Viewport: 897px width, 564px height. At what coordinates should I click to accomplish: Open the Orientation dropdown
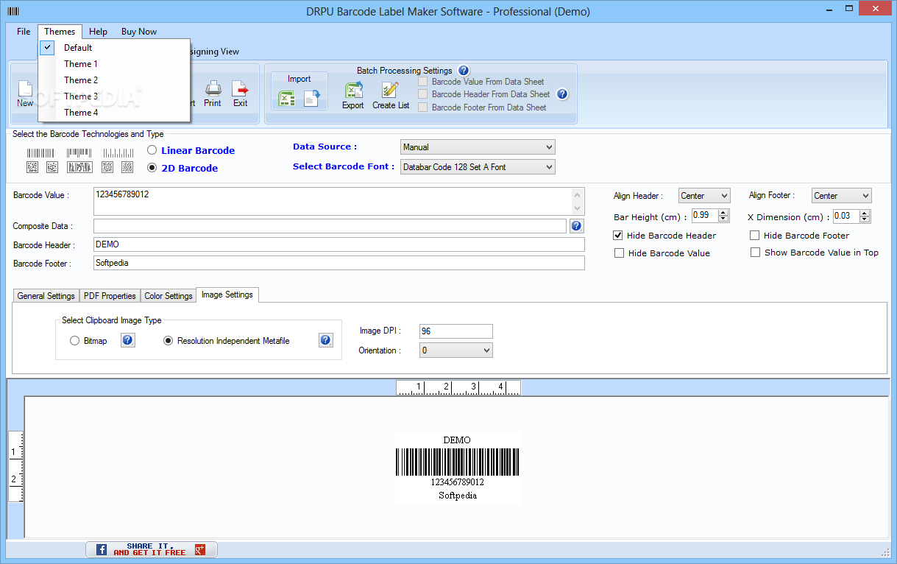[x=455, y=350]
